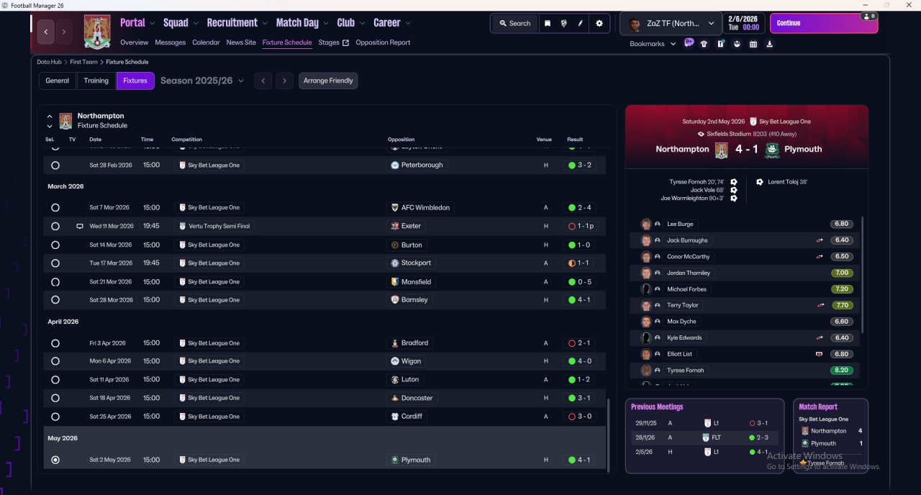Go back with the left arrow navigation button
The image size is (921, 495).
click(46, 32)
